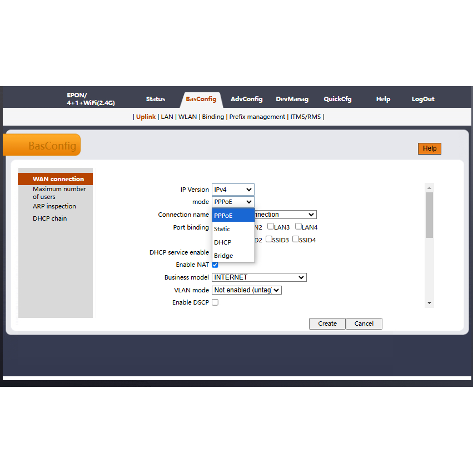Click the vertical scrollbar thumb
The image size is (473, 473).
tap(429, 215)
